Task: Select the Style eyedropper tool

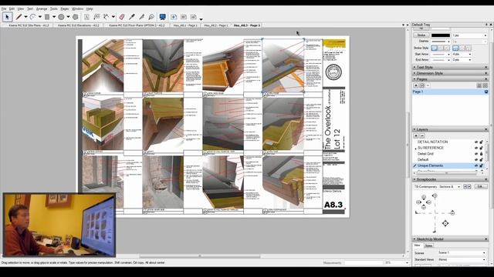Action: tap(132, 17)
